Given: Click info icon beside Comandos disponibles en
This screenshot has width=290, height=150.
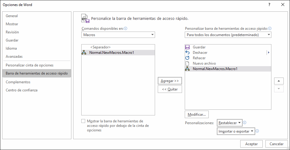Looking at the screenshot, I should pos(126,29).
